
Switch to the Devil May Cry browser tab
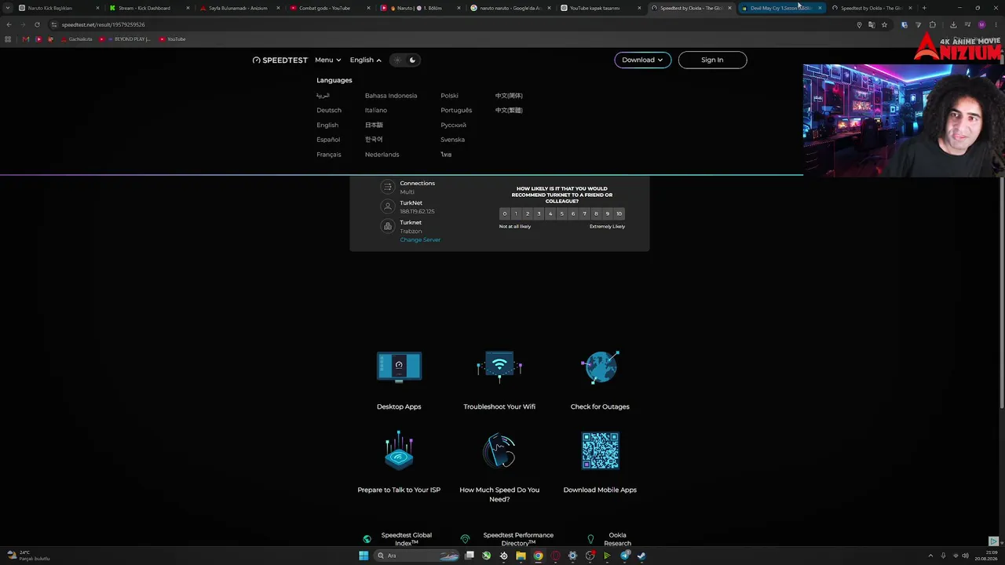pyautogui.click(x=780, y=8)
